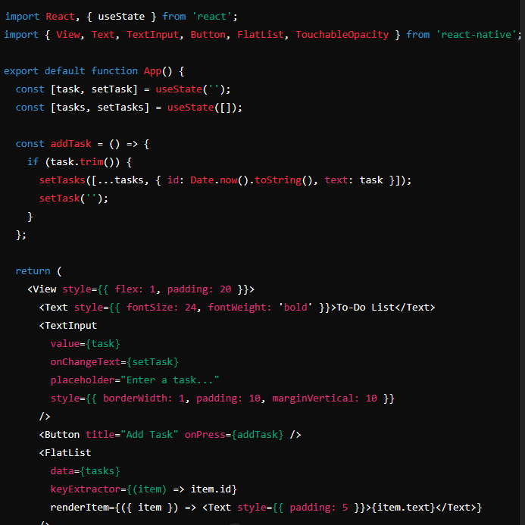The width and height of the screenshot is (525, 525).
Task: Click the '...tasks' spread expression
Action: pos(120,180)
